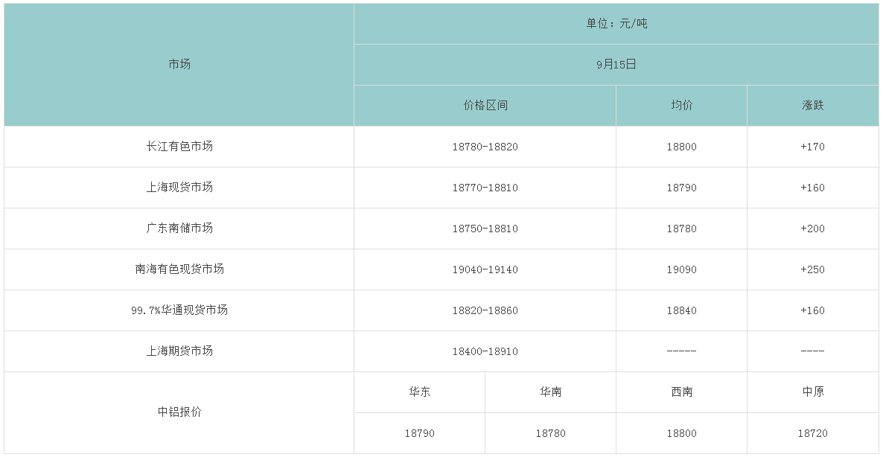The image size is (883, 463).
Task: Click the 南海有色现货市场 market name
Action: tap(179, 269)
